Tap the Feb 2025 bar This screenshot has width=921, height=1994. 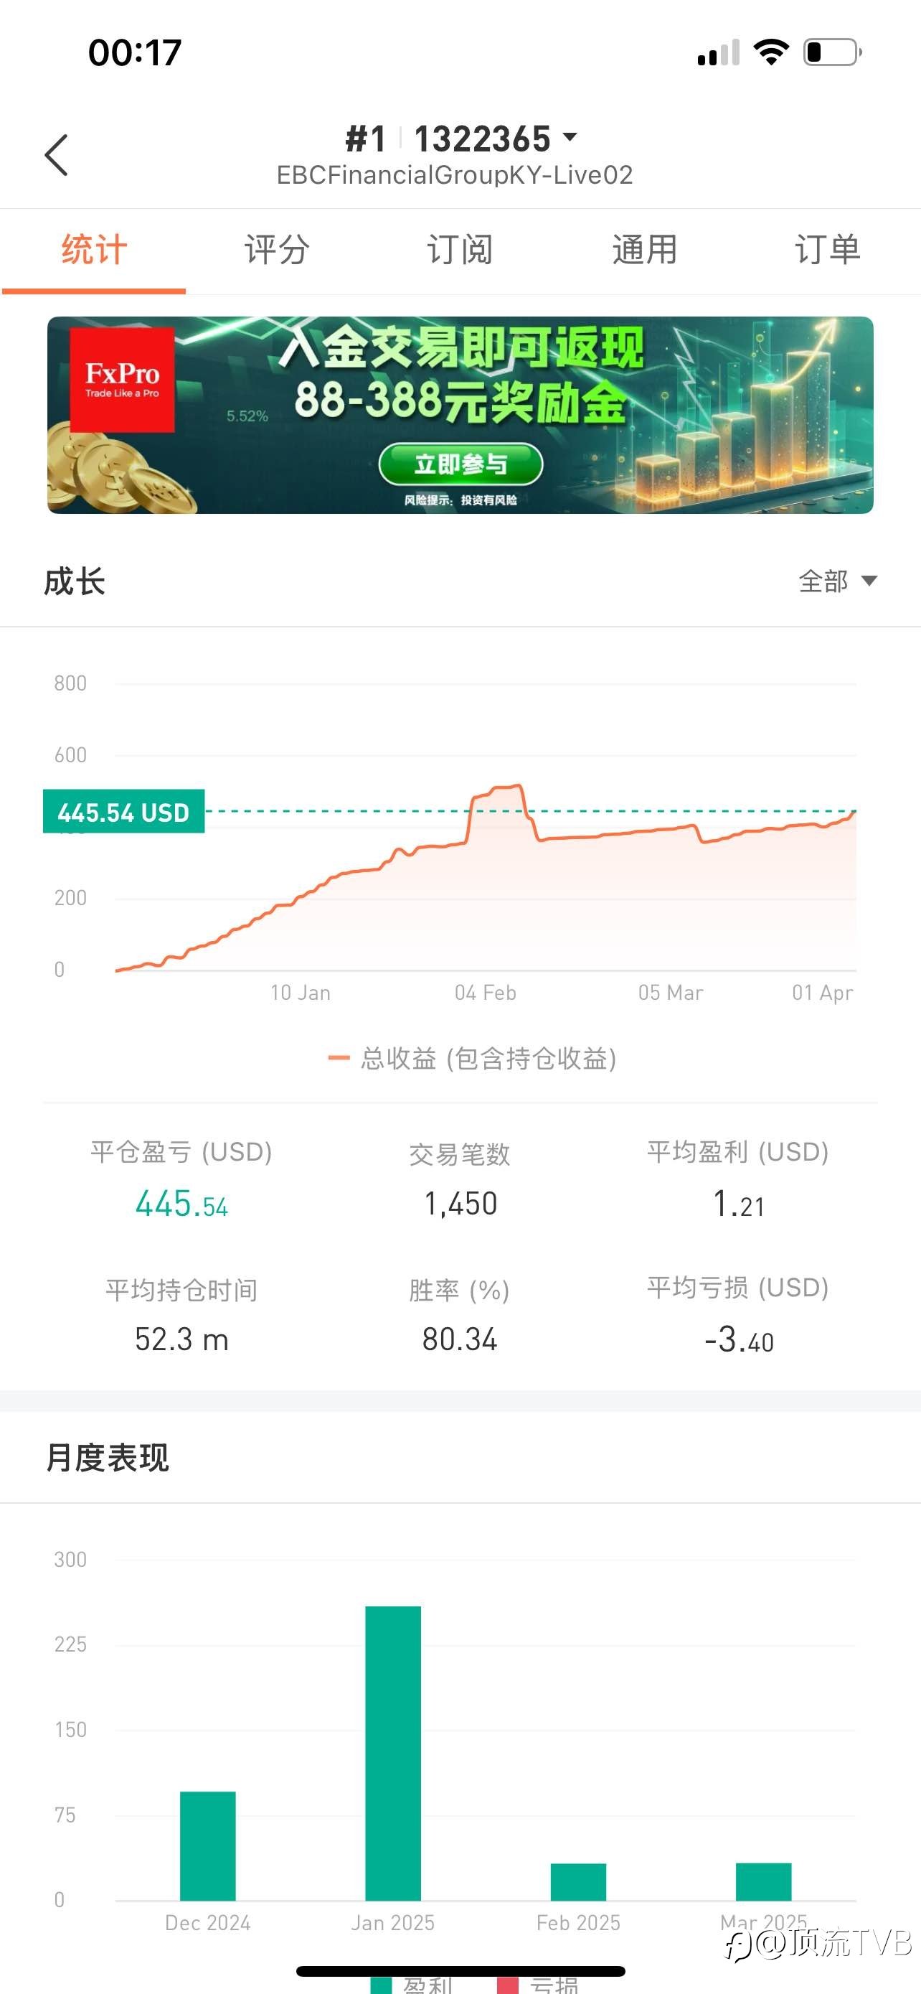pos(578,1882)
